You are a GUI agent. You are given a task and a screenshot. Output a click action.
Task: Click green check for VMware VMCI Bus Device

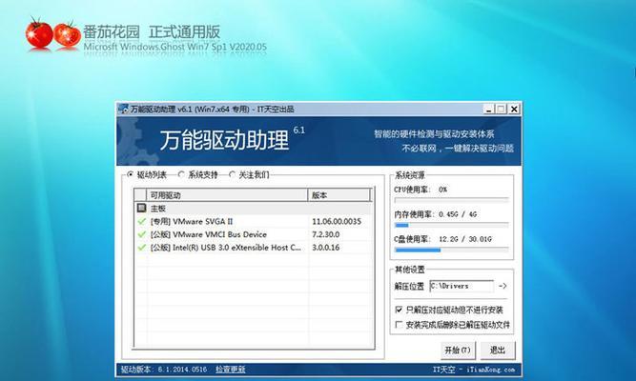141,234
